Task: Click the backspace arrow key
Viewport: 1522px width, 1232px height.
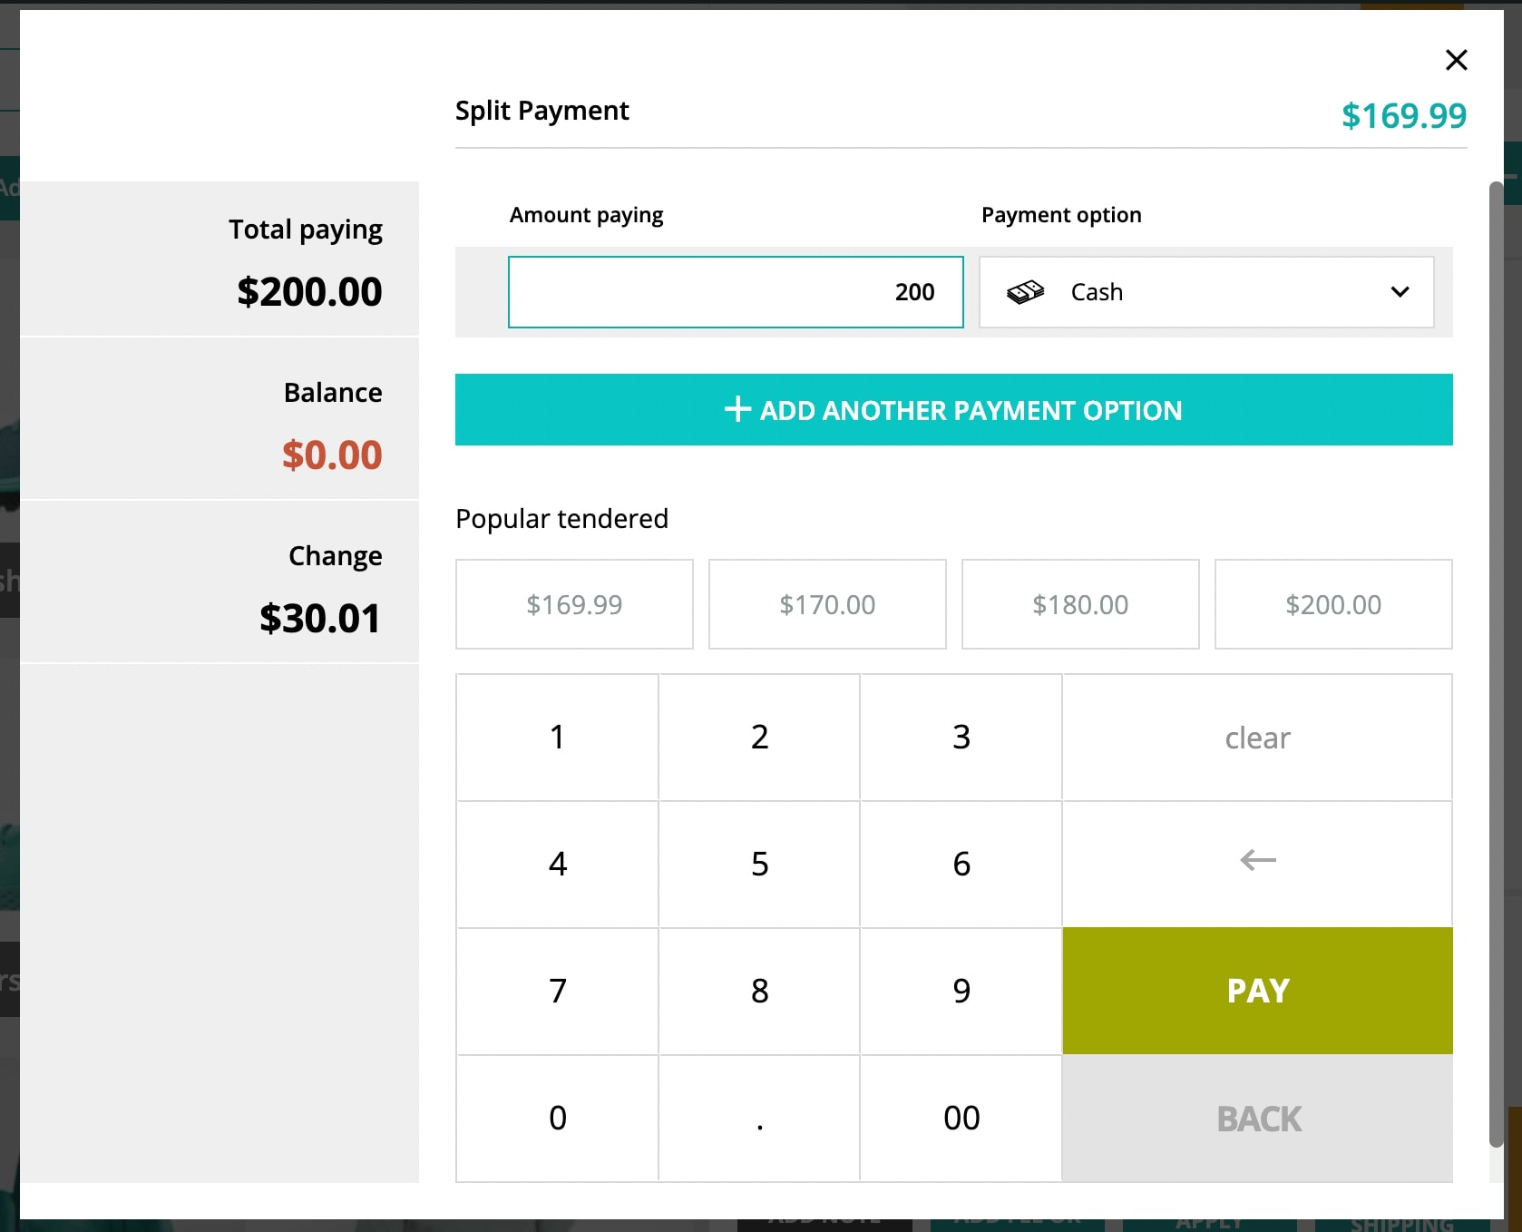Action: click(1257, 864)
